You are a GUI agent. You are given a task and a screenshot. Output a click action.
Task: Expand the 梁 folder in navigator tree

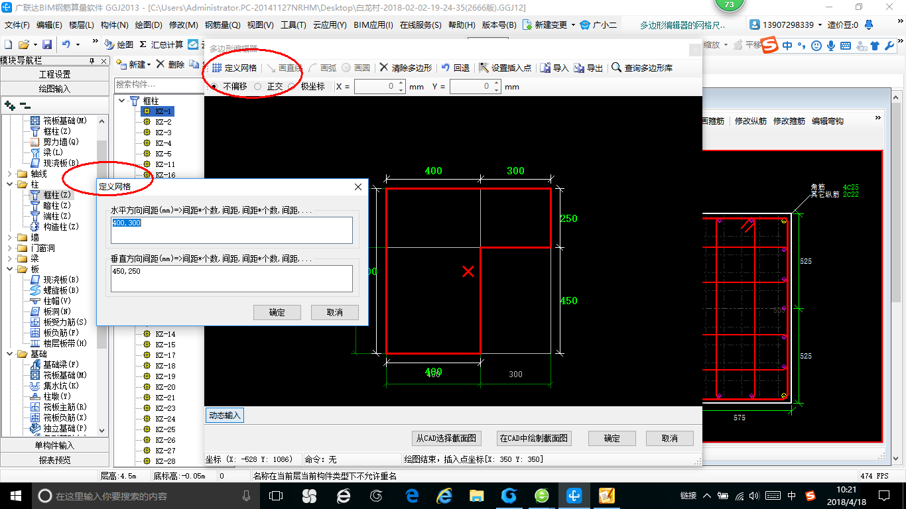(9, 258)
